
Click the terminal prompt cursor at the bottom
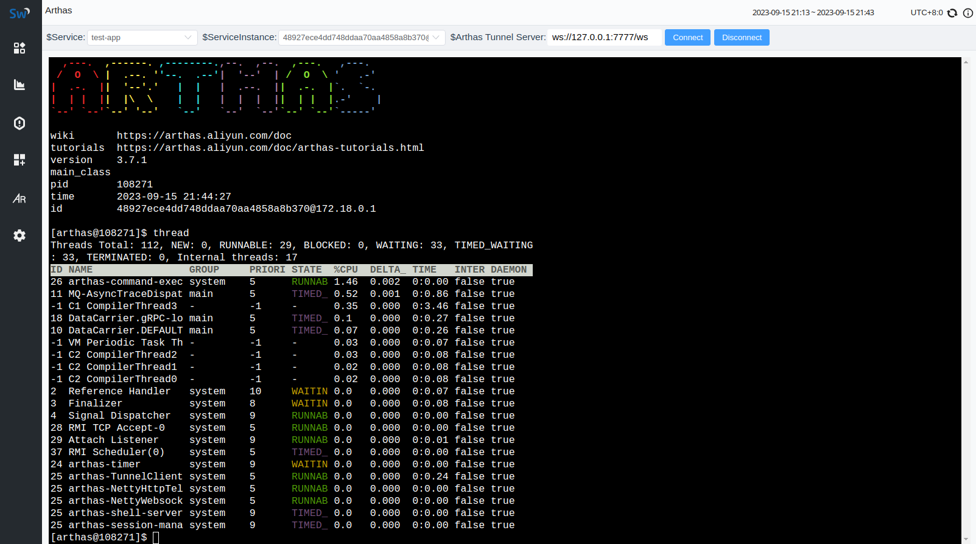coord(156,537)
